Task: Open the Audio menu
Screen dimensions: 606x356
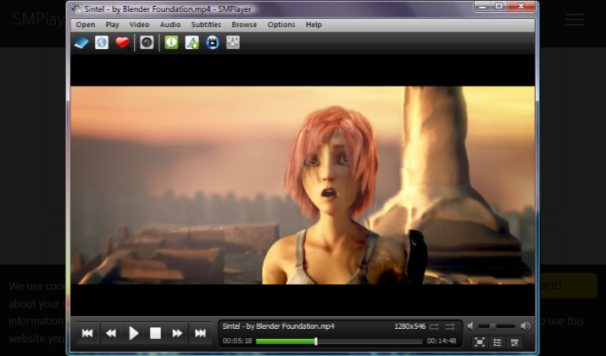Action: (x=170, y=25)
